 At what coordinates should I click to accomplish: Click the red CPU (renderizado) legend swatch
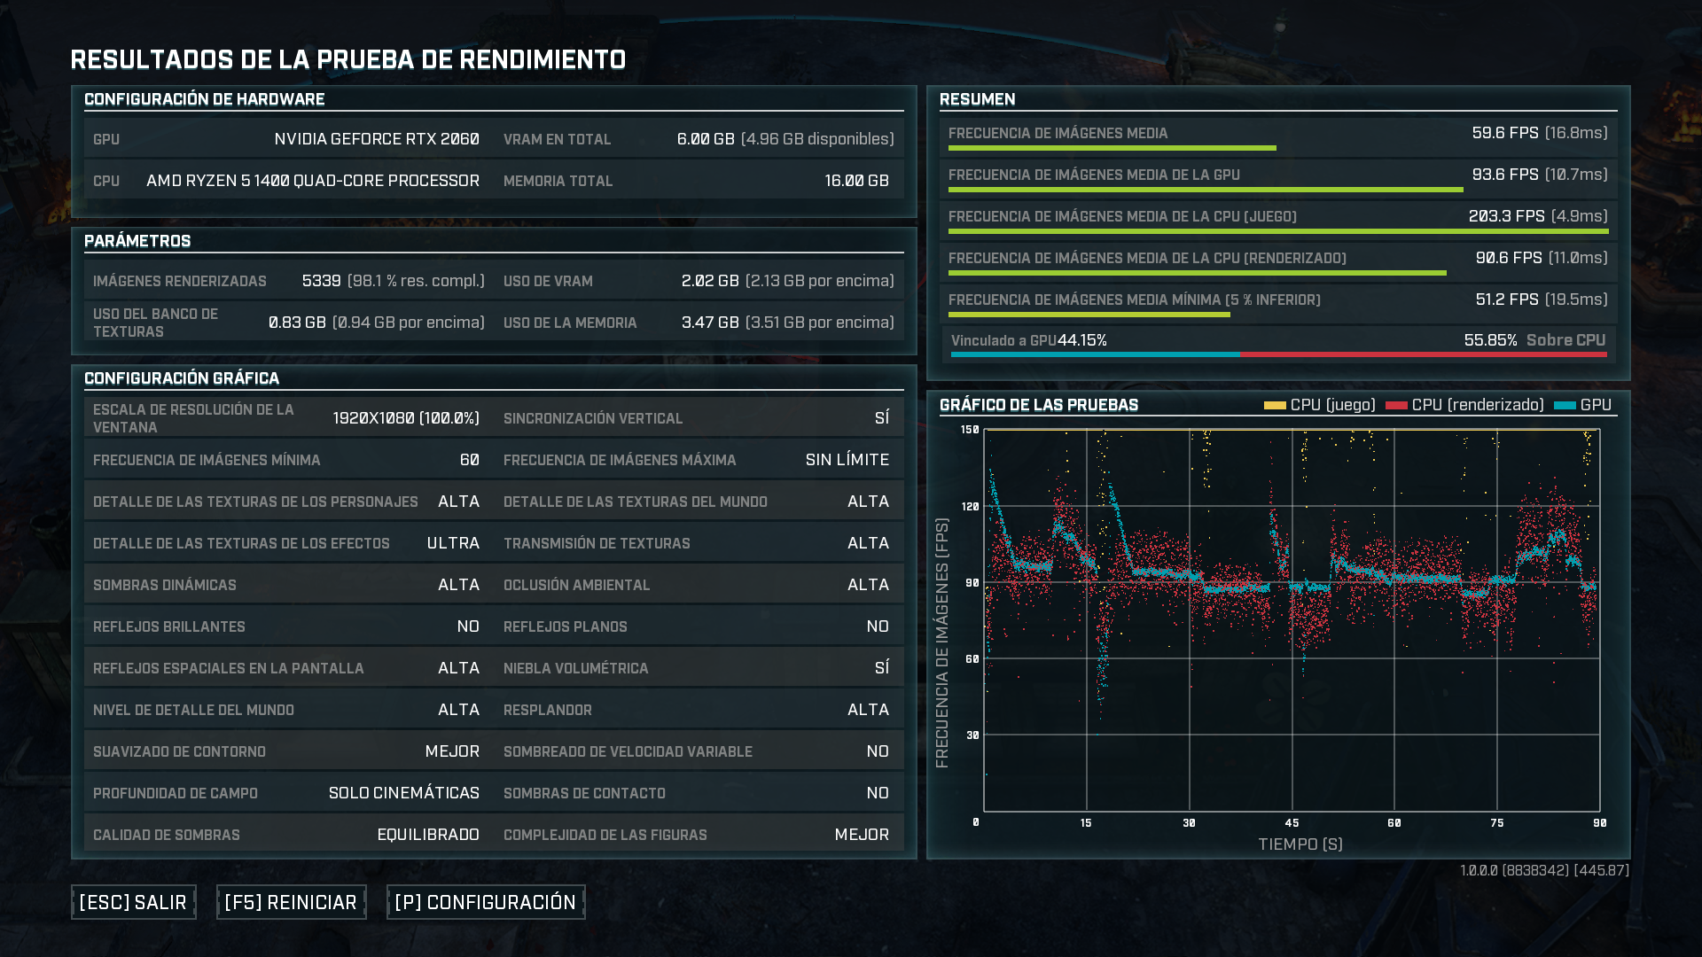point(1396,406)
